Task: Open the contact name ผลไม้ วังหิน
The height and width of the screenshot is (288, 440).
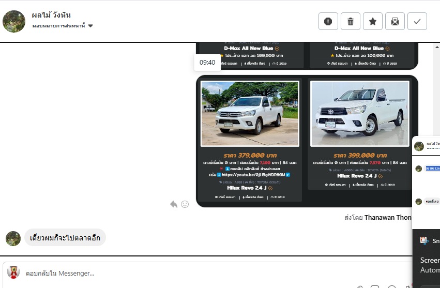Action: [x=51, y=15]
